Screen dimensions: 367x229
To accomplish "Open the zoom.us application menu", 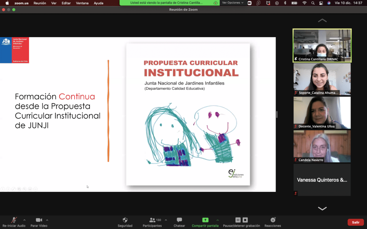I will point(21,3).
